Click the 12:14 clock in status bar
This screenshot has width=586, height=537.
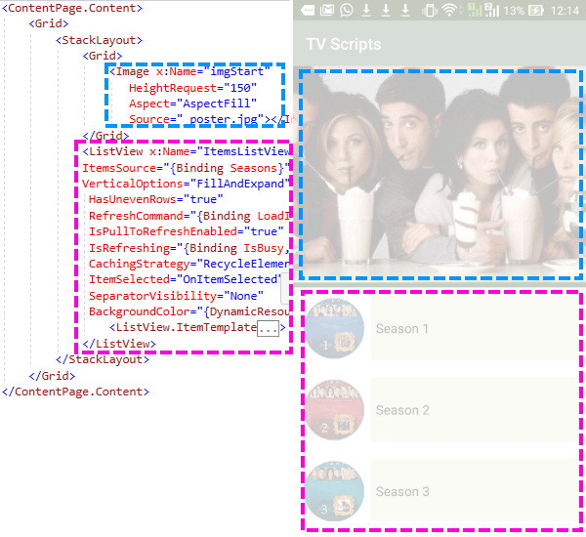[x=565, y=11]
